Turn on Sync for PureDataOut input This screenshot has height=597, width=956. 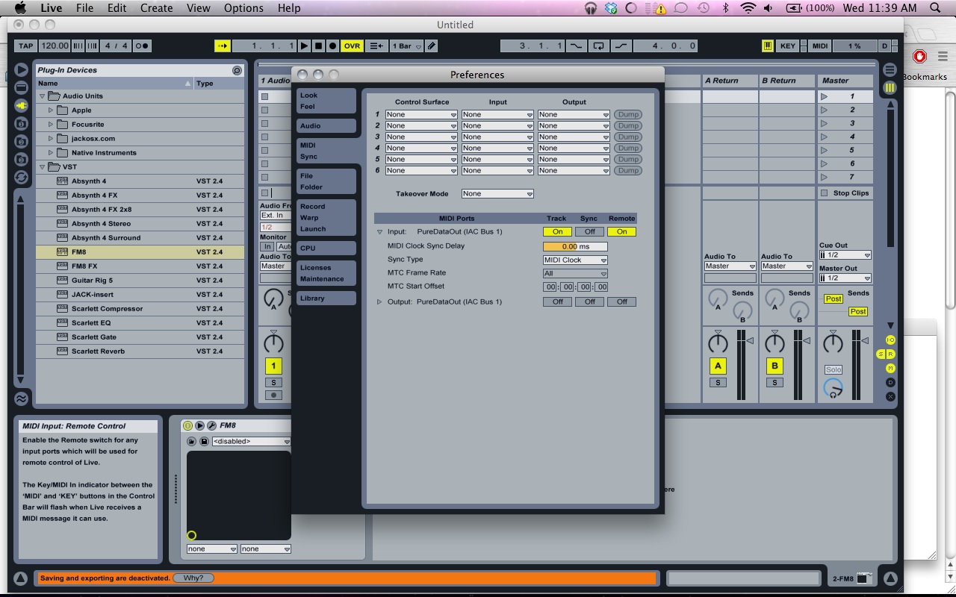click(x=589, y=232)
